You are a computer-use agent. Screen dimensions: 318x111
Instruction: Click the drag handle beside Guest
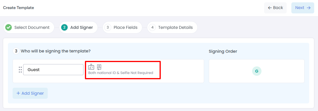click(20, 70)
